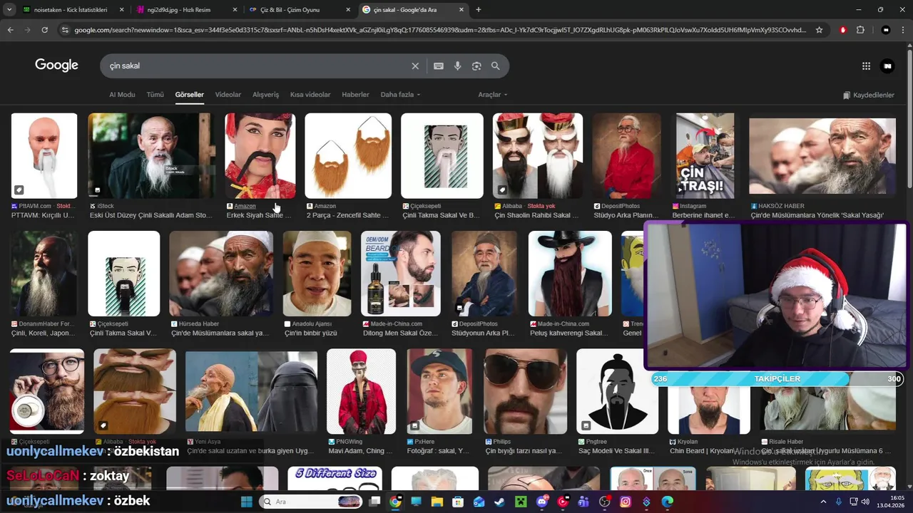Open the Google apps grid icon
The width and height of the screenshot is (913, 513).
coord(866,66)
